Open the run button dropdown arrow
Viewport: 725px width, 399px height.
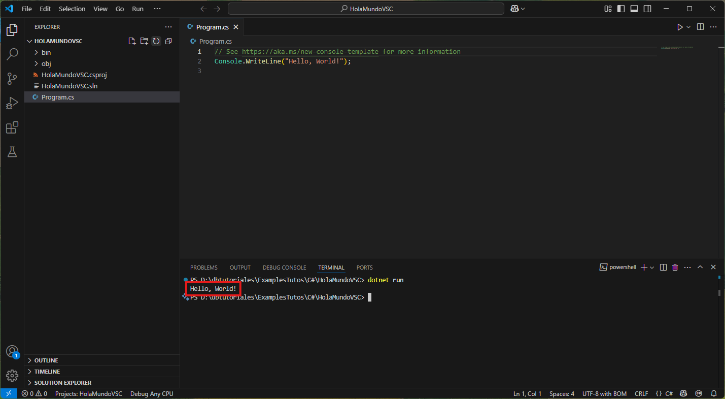click(x=688, y=27)
